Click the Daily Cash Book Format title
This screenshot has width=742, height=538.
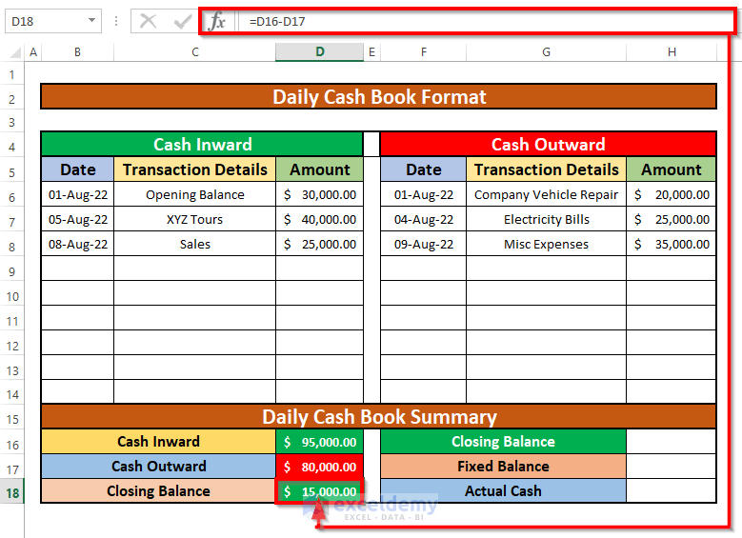click(x=378, y=97)
